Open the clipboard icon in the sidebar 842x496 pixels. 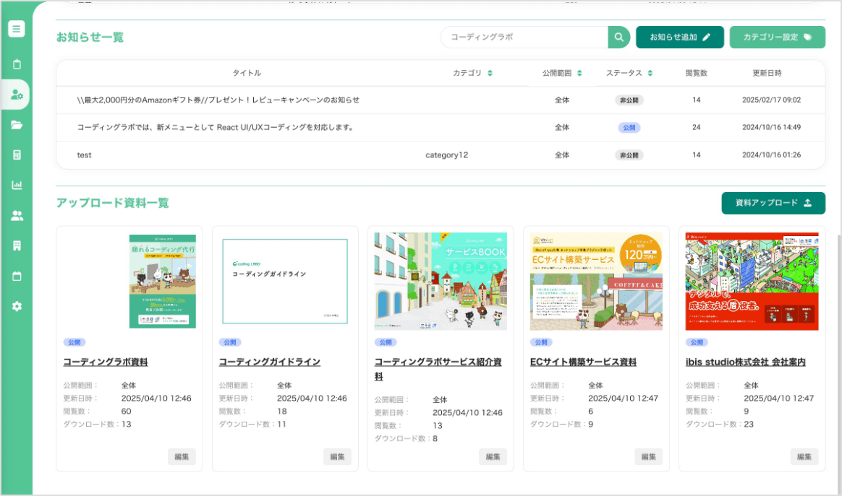coord(17,64)
